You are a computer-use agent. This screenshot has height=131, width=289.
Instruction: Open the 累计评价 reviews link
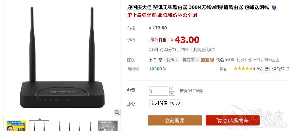[277, 69]
